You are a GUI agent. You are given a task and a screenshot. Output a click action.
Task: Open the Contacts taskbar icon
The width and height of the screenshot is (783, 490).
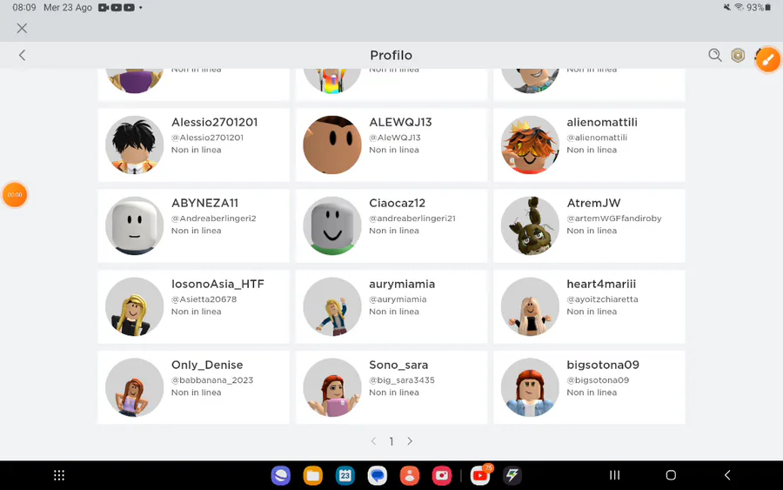coord(410,475)
